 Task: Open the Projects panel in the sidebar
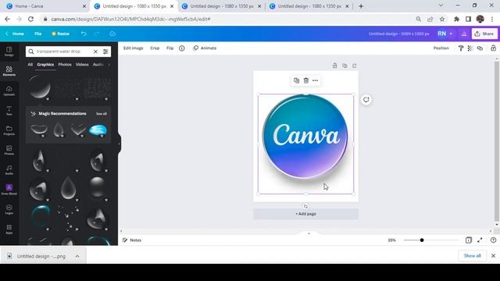[x=9, y=130]
